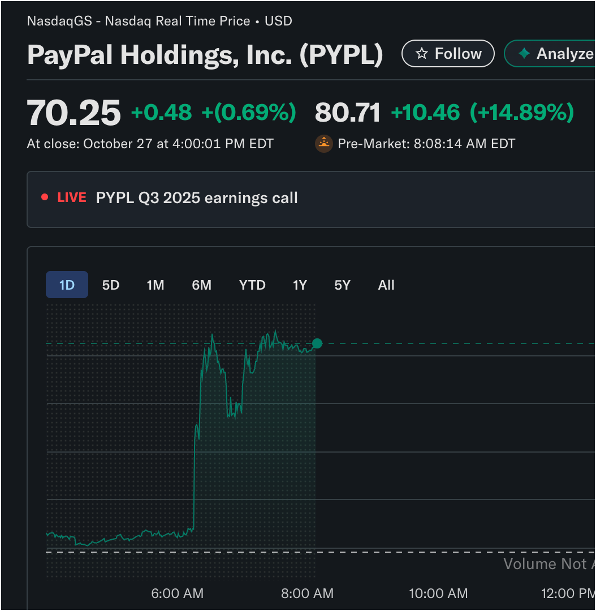Screen dimensions: 596x611
Task: Click the star icon inside Follow
Action: pos(421,53)
